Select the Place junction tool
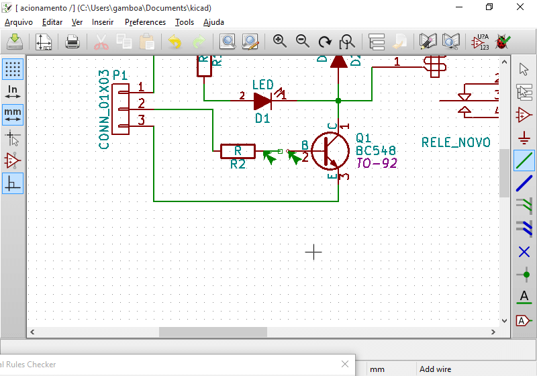This screenshot has width=537, height=376. tap(524, 275)
